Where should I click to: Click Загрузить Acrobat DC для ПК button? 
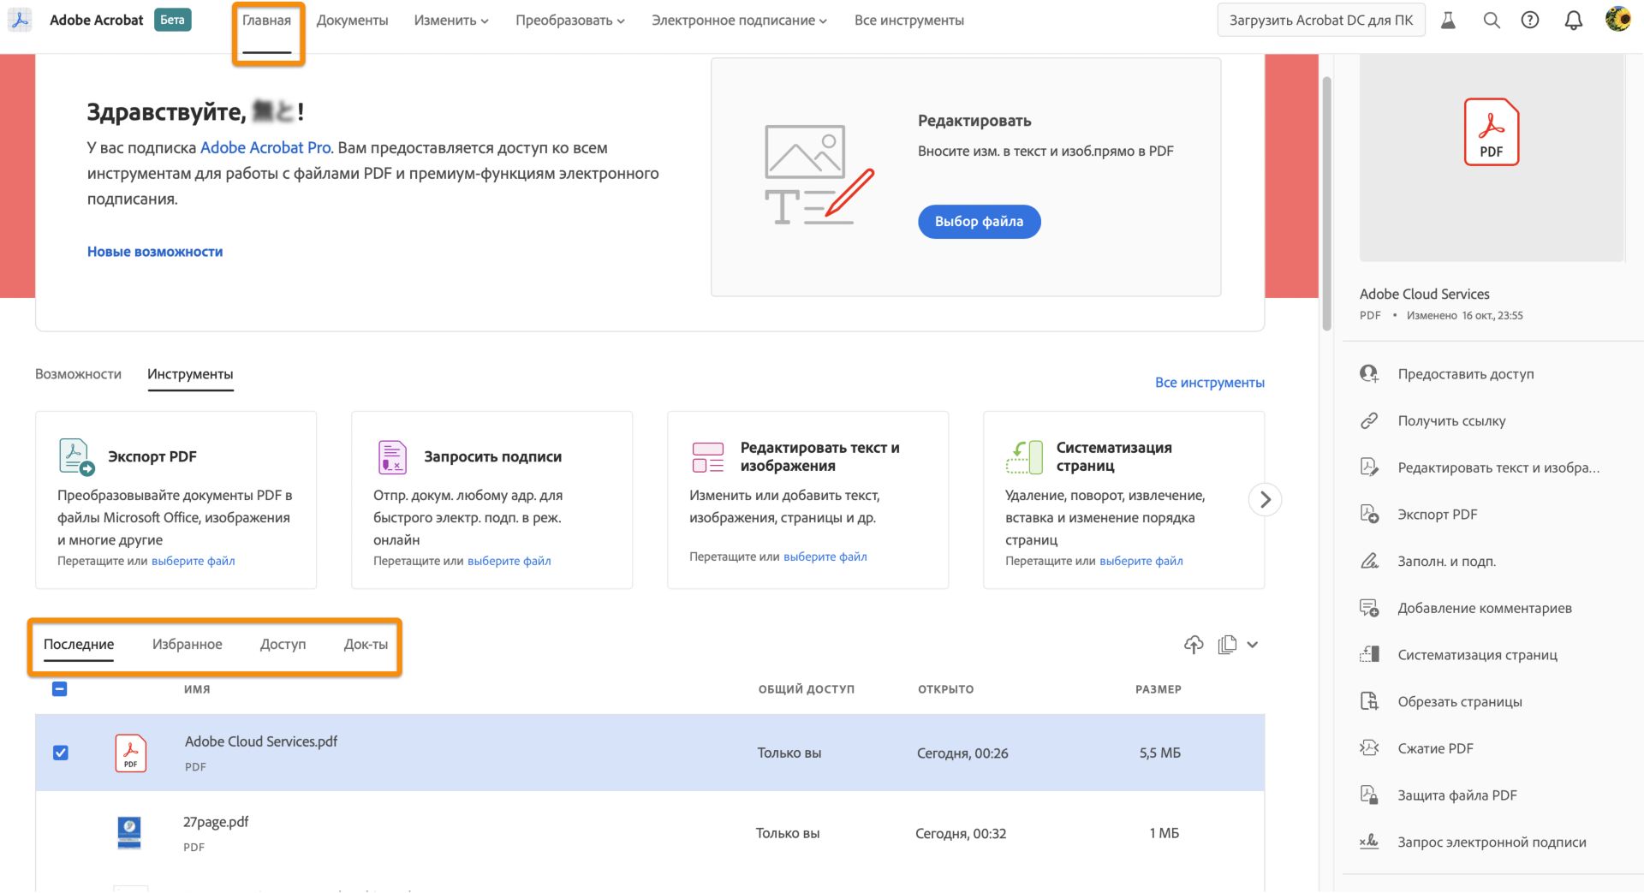pos(1321,21)
